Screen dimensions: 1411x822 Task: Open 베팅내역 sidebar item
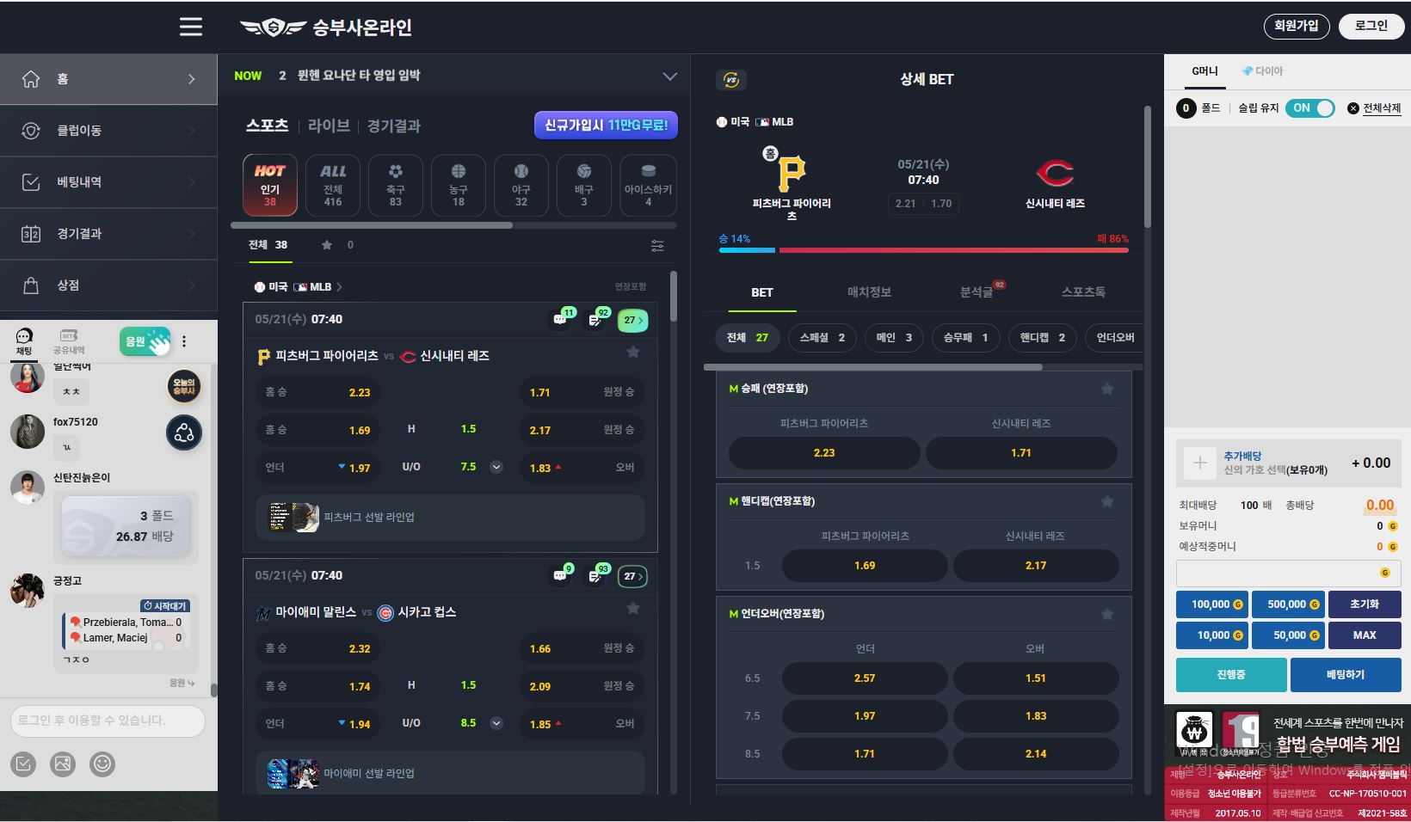[108, 182]
